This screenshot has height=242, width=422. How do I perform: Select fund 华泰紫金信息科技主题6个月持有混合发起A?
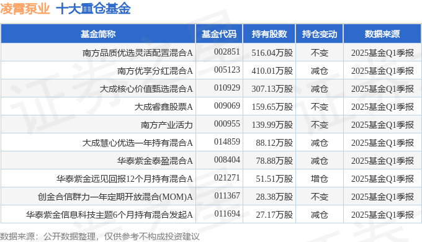(110, 215)
